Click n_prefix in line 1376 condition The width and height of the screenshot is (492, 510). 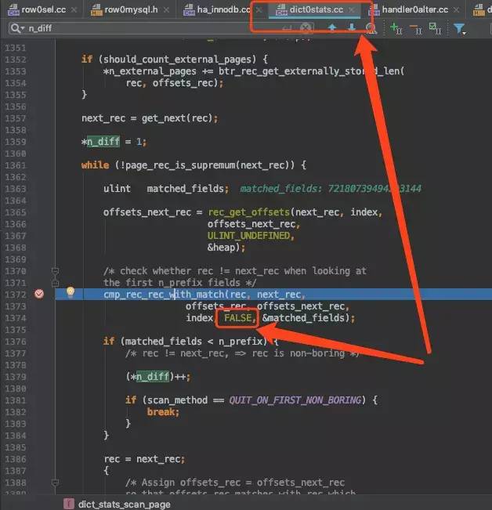coord(241,342)
